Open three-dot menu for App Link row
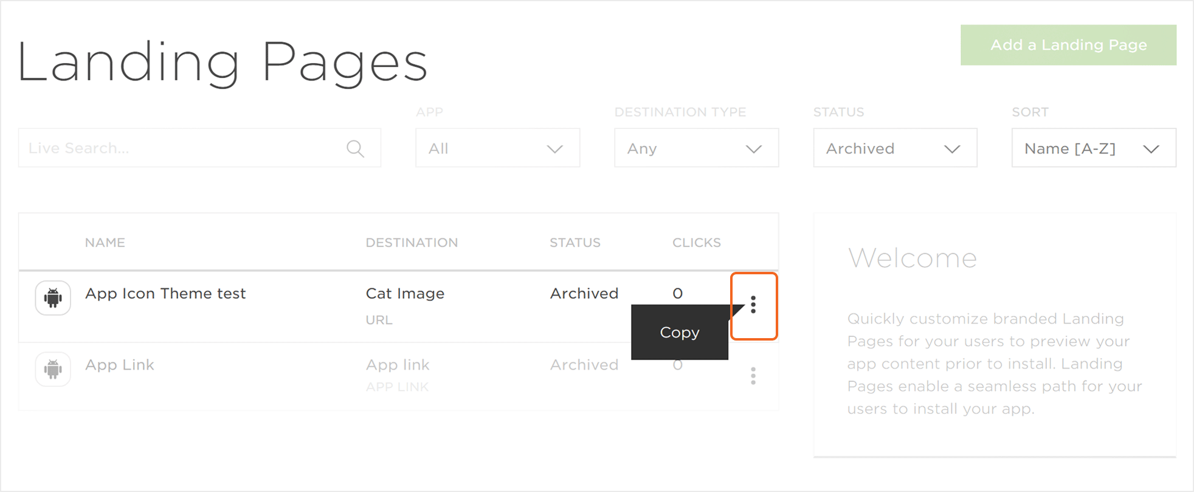 click(753, 376)
